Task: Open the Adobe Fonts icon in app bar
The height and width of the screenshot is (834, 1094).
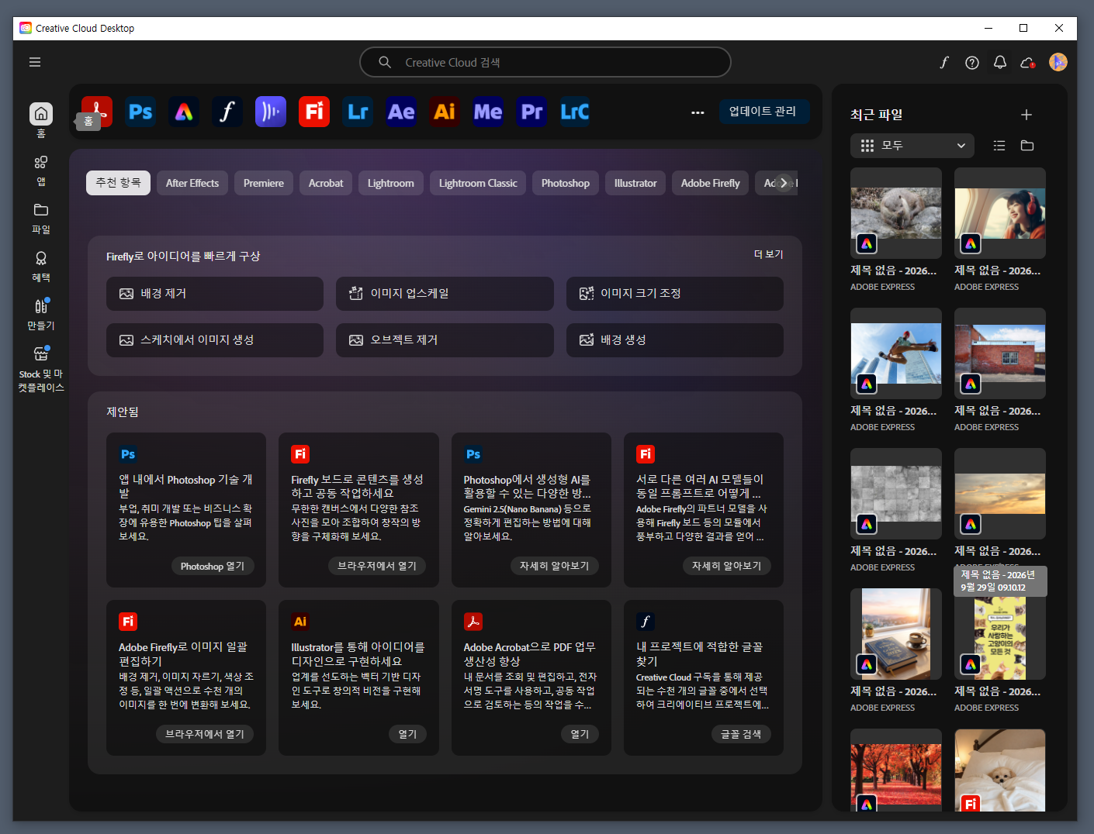Action: coord(227,112)
